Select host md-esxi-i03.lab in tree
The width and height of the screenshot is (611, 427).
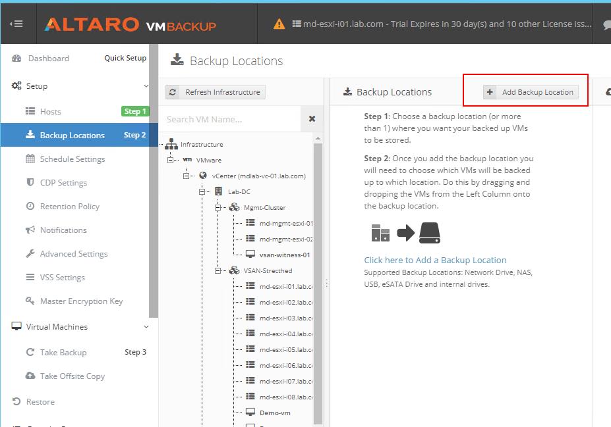point(286,318)
